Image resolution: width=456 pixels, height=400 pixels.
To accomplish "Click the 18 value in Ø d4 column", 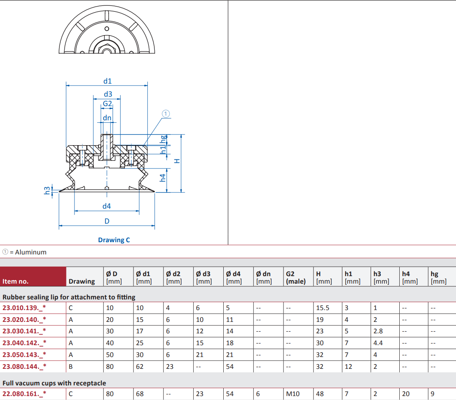I will pos(230,343).
